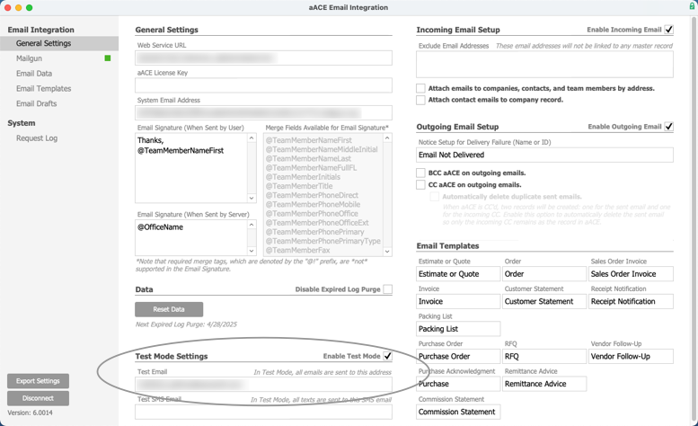The height and width of the screenshot is (426, 698).
Task: Click the server Email Signature text area
Action: pyautogui.click(x=191, y=237)
